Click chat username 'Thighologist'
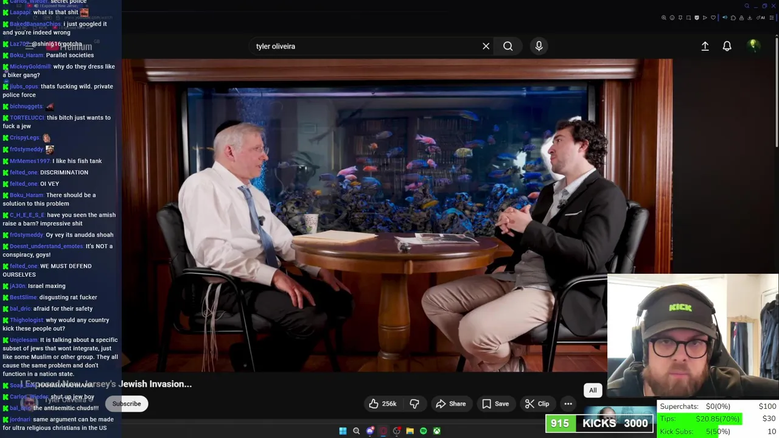This screenshot has height=438, width=779. 27,320
